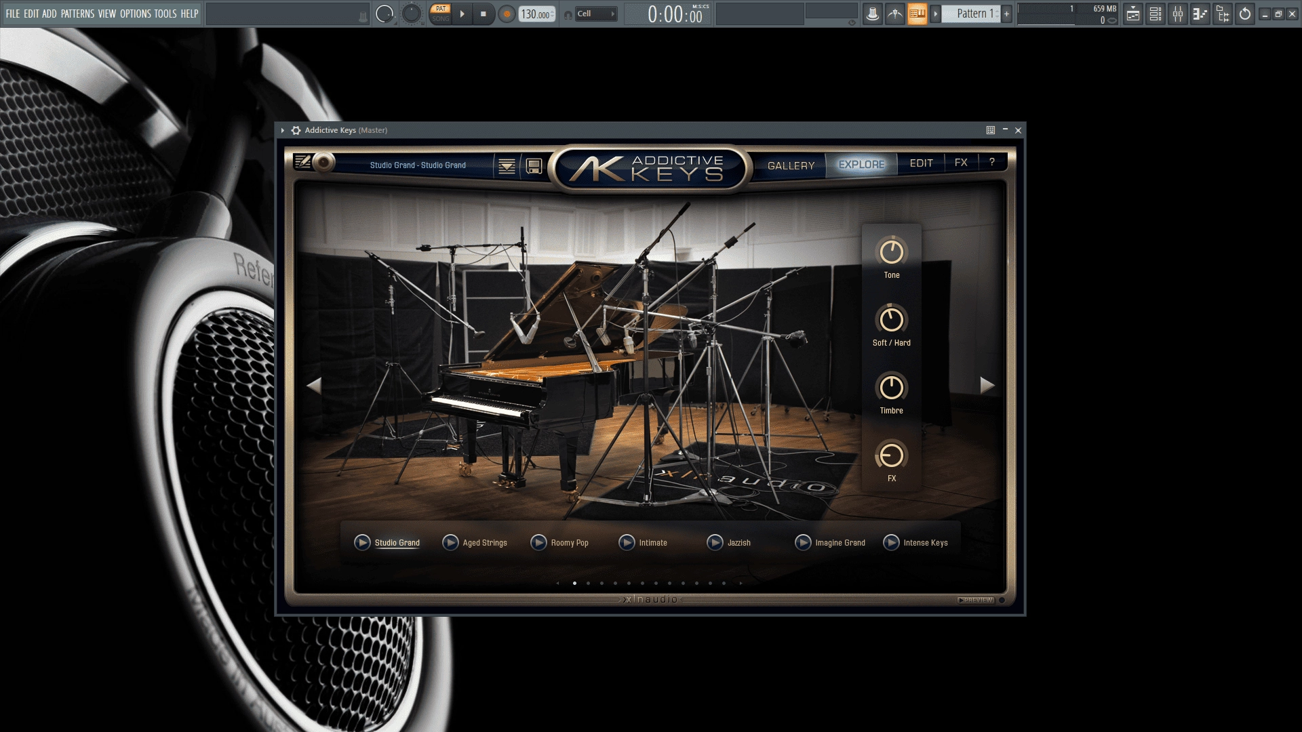Open the Playlist view icon
The image size is (1302, 732).
1132,14
